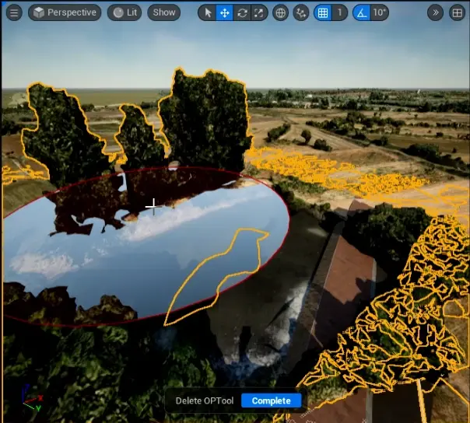Select the rotate tool
Viewport: 470px width, 423px height.
pyautogui.click(x=242, y=12)
